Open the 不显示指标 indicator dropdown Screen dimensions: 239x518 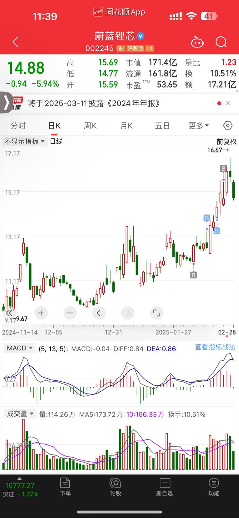click(x=25, y=142)
